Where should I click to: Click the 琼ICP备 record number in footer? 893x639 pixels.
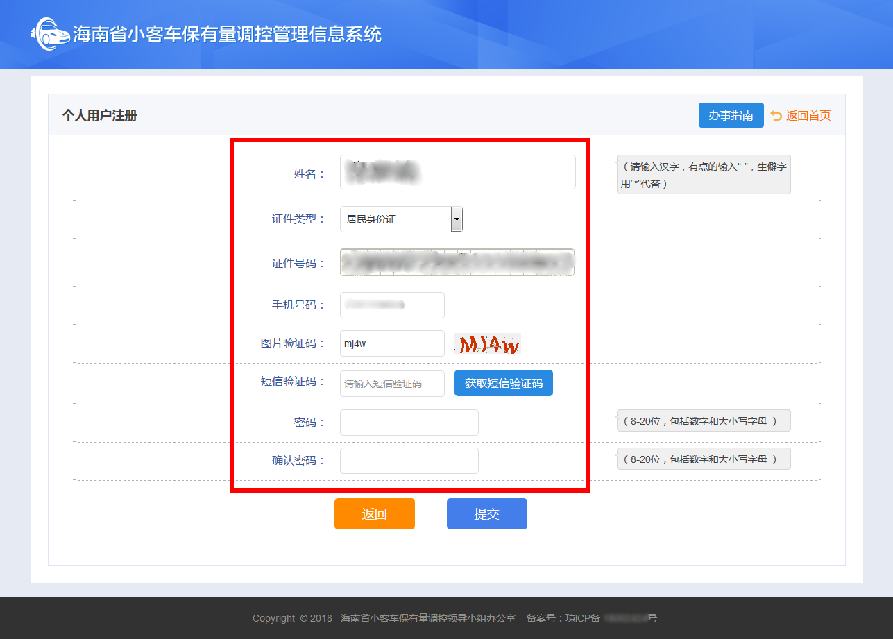pos(592,618)
